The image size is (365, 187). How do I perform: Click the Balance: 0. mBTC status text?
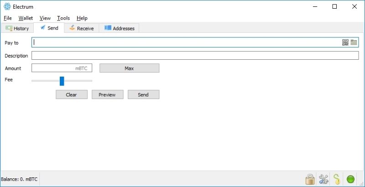(x=19, y=179)
